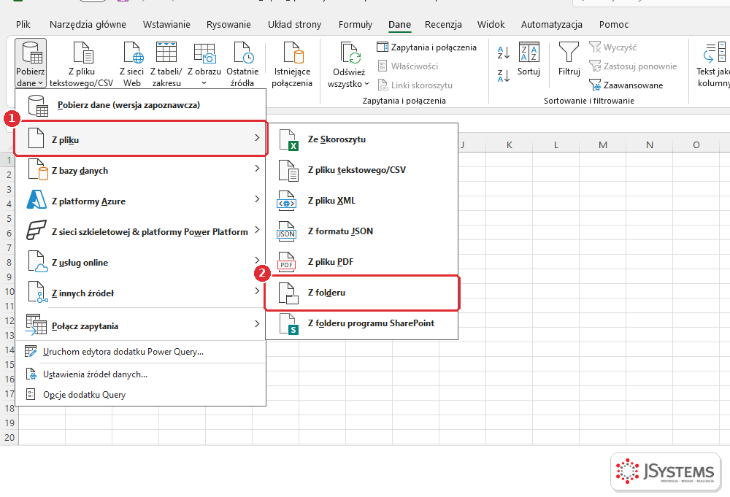Click the Odśwież wszystko refresh icon
Image resolution: width=730 pixels, height=497 pixels.
pyautogui.click(x=349, y=53)
